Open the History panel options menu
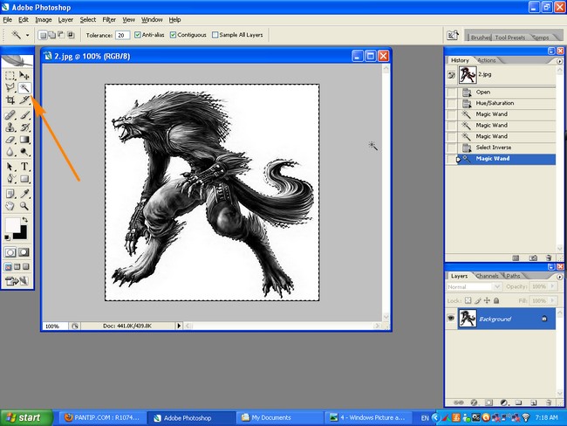 click(x=559, y=61)
